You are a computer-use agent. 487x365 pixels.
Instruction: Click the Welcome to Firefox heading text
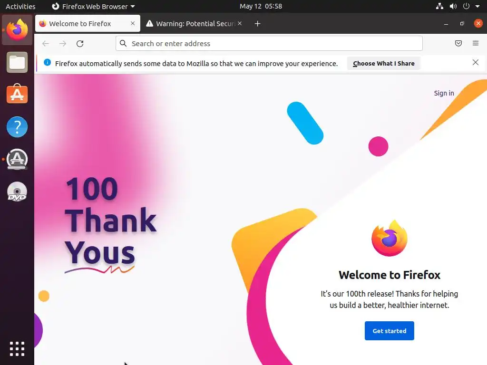pos(390,275)
